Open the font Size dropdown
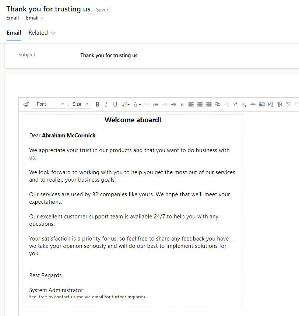This screenshot has width=299, height=316. 80,104
